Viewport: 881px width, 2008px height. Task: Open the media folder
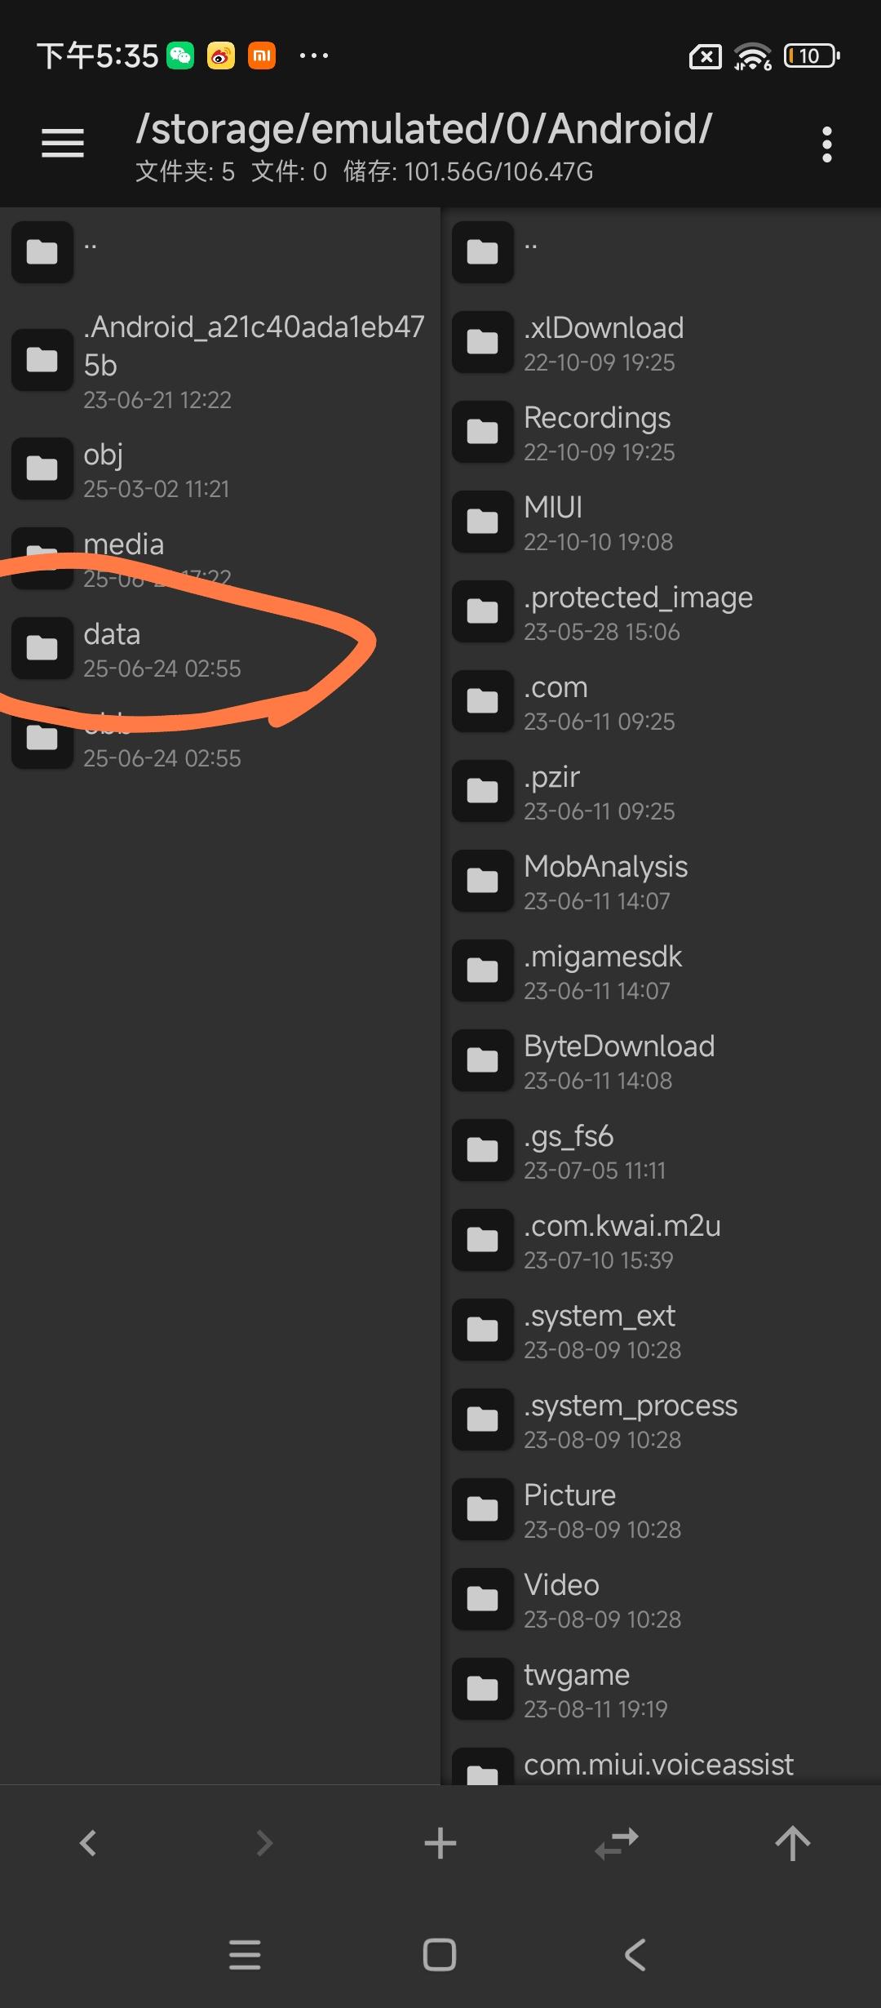(220, 560)
